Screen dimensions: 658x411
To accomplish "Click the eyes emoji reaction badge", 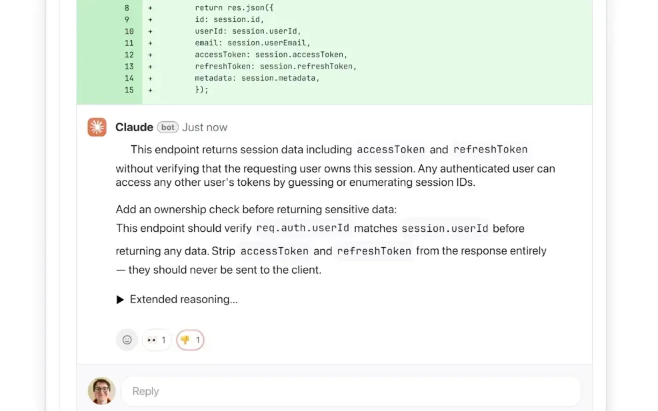I will pos(156,340).
